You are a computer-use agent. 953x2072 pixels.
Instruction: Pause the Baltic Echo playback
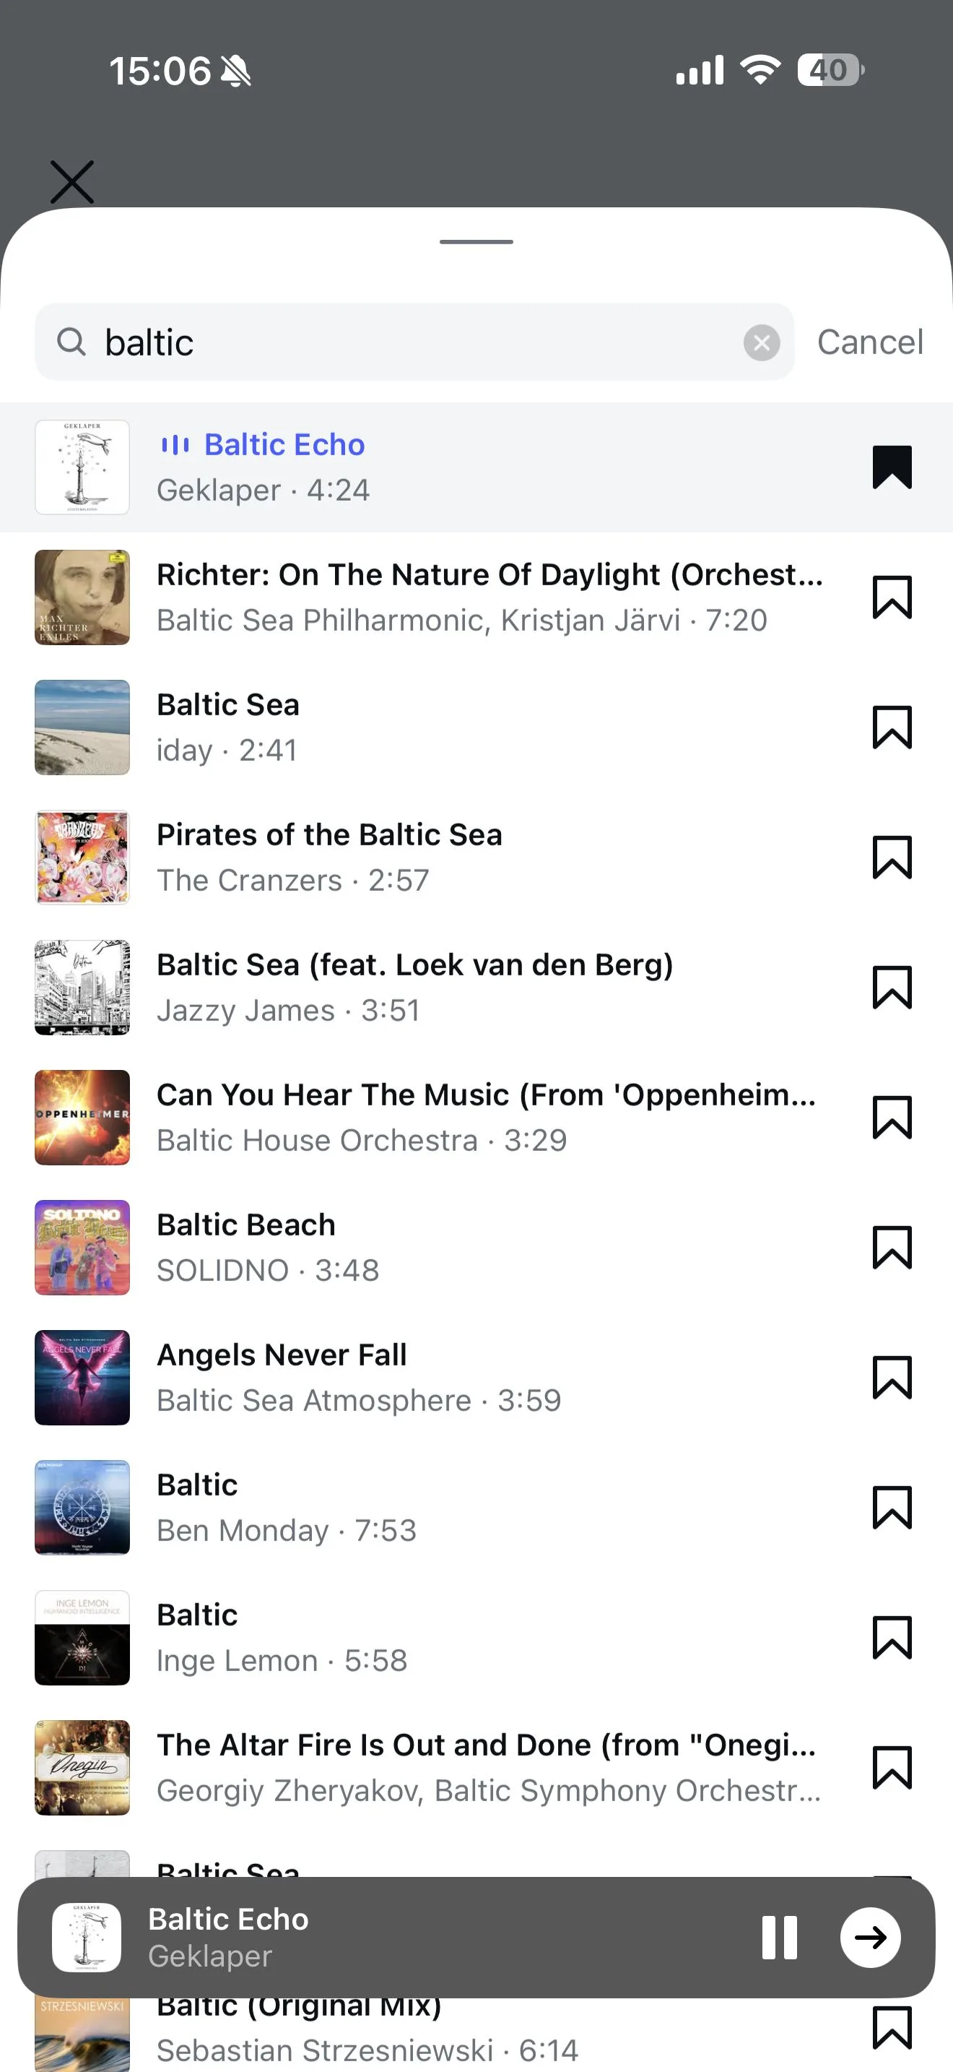point(780,1938)
